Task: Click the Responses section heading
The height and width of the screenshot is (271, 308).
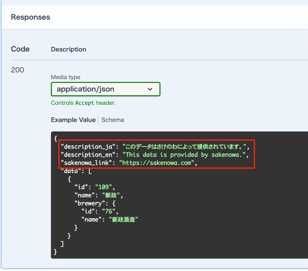Action: click(x=31, y=17)
